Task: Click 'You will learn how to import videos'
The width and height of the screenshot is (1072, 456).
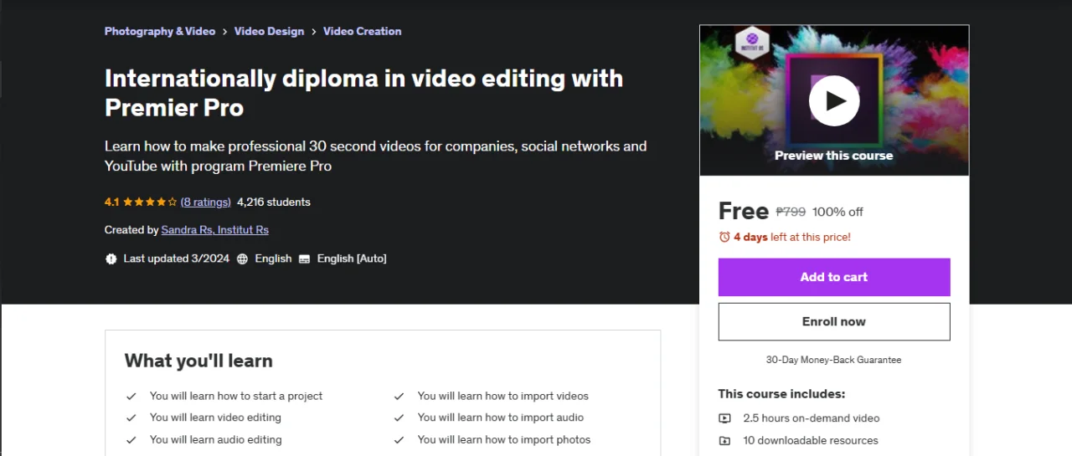Action: click(503, 396)
